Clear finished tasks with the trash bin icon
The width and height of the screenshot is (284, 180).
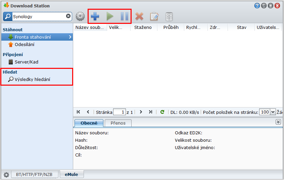pyautogui.click(x=169, y=16)
